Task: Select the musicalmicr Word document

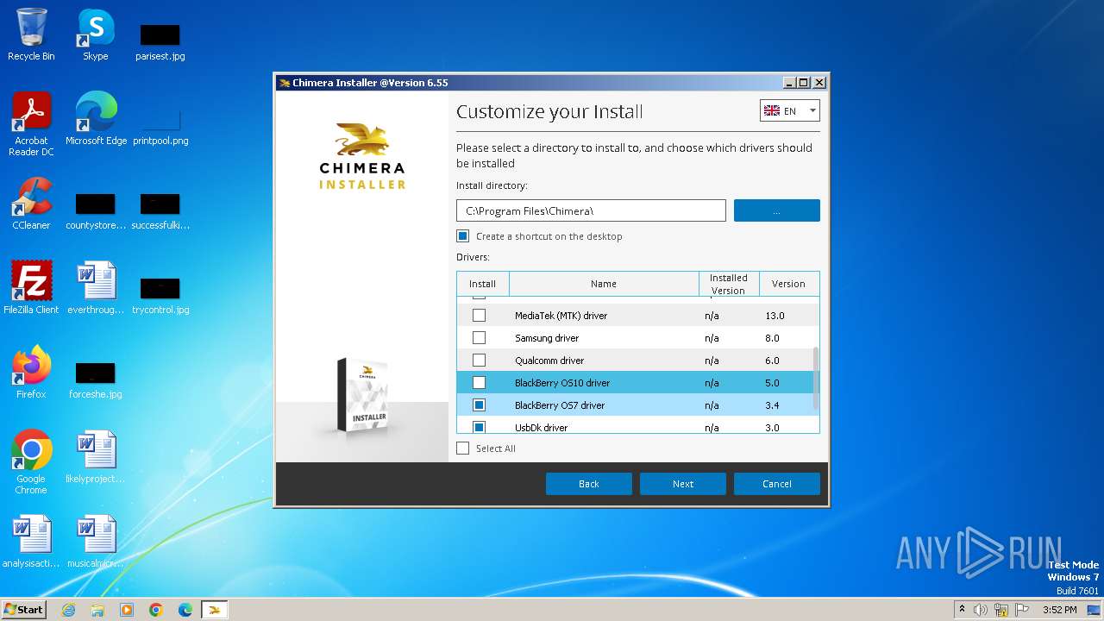Action: pyautogui.click(x=96, y=542)
